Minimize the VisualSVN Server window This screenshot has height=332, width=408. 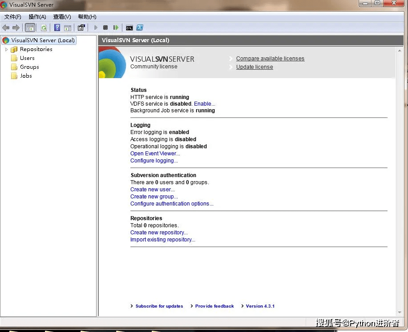365,4
